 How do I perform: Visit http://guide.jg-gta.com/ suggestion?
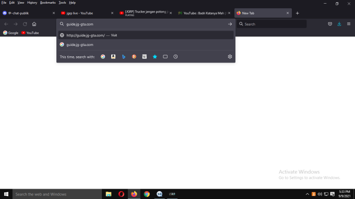coord(146,35)
